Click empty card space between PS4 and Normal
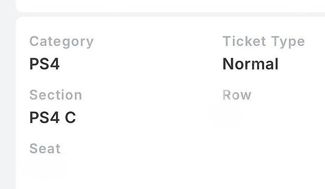The height and width of the screenshot is (189, 325). [x=141, y=64]
